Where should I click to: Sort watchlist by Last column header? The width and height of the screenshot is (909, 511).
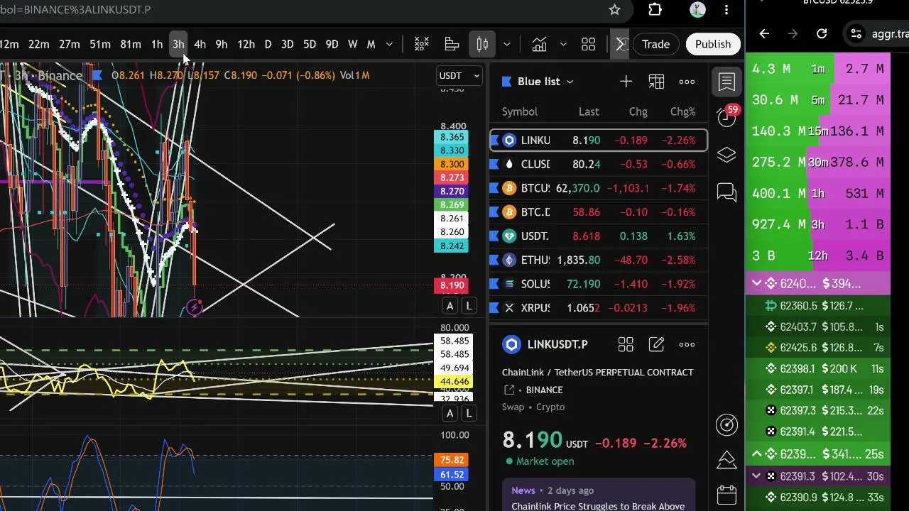pyautogui.click(x=589, y=111)
